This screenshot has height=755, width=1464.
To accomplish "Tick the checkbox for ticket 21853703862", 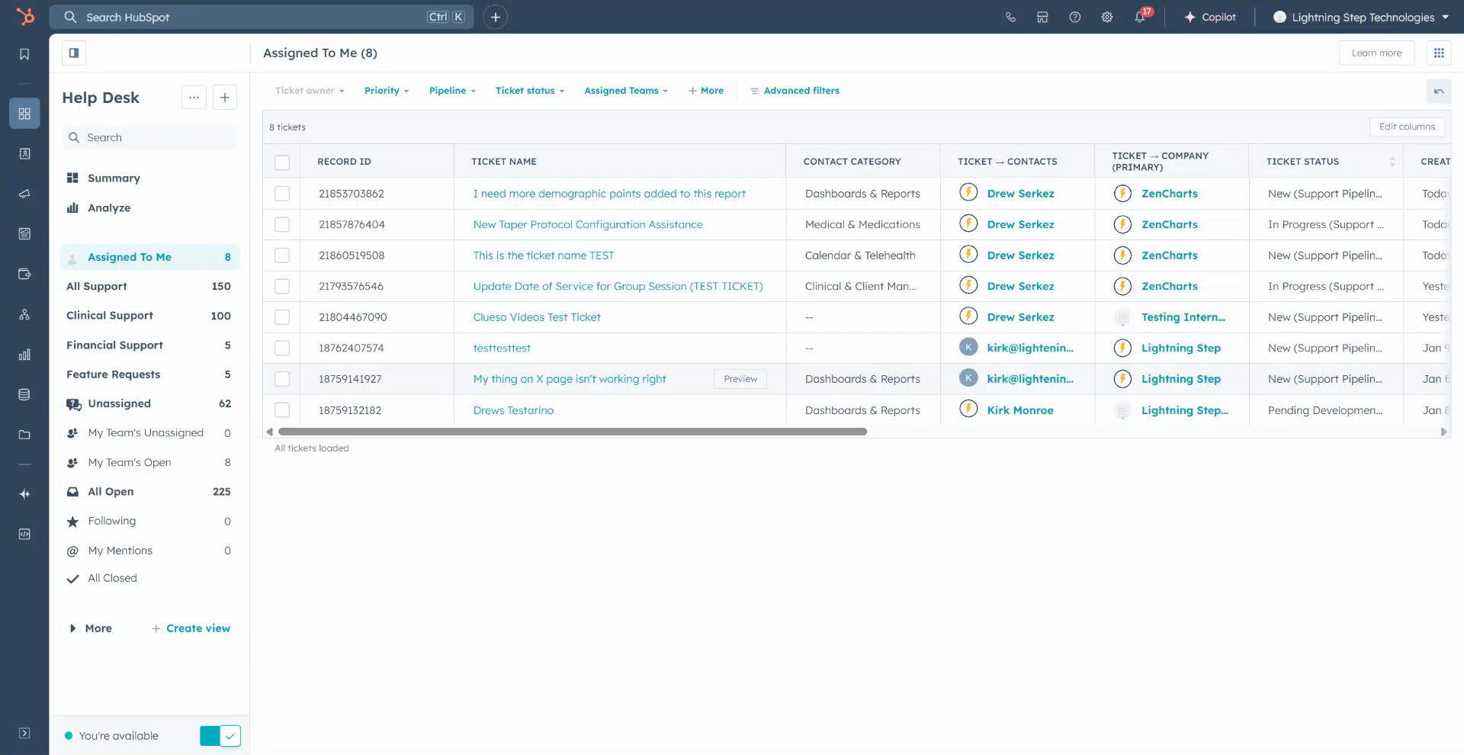I will pyautogui.click(x=281, y=193).
